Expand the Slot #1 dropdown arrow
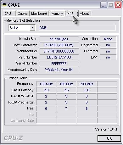The image size is (123, 145). point(32,28)
